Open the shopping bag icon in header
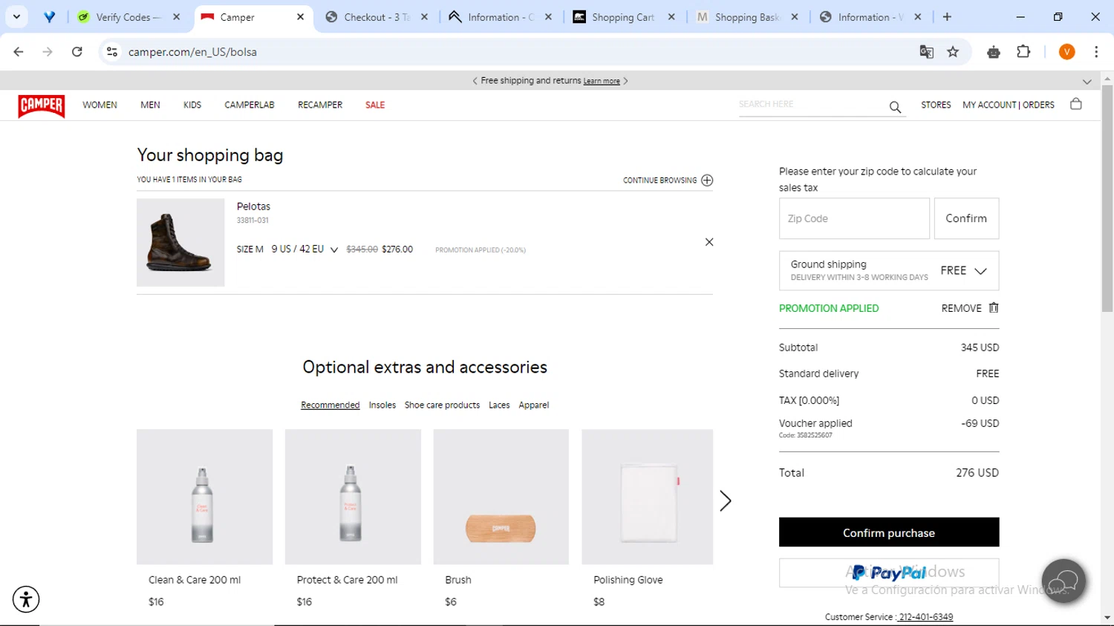Screen dimensions: 1114x626 click(1075, 104)
